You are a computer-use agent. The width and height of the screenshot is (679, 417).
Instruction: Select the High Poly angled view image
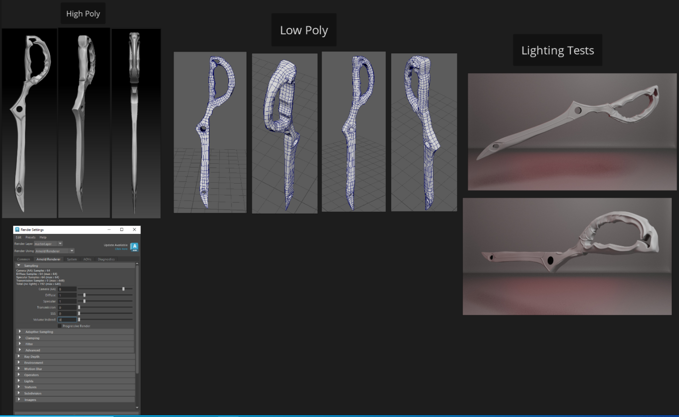(84, 123)
